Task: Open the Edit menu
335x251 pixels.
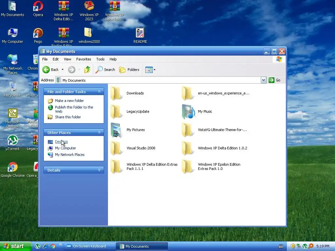Action: [56, 59]
